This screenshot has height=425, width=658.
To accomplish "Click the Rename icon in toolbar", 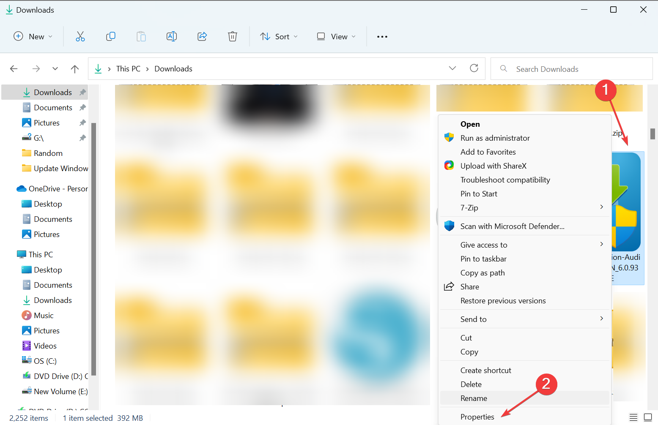I will (172, 36).
